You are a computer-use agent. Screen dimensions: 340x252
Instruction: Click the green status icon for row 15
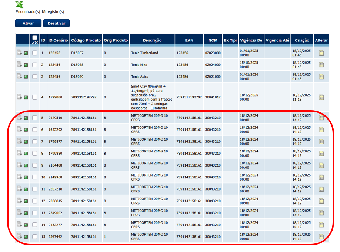click(26, 237)
